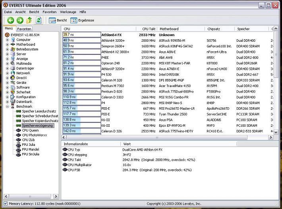Expand the Software tree node
The width and height of the screenshot is (282, 209).
[8, 87]
